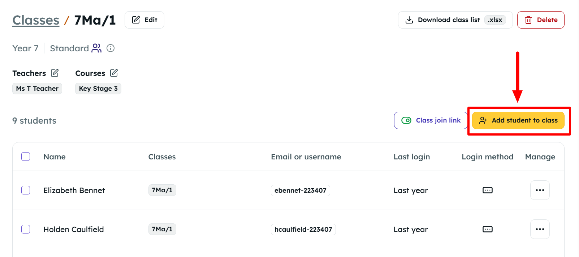This screenshot has width=579, height=257.
Task: Click the info circle icon next to Standard
Action: click(x=111, y=48)
